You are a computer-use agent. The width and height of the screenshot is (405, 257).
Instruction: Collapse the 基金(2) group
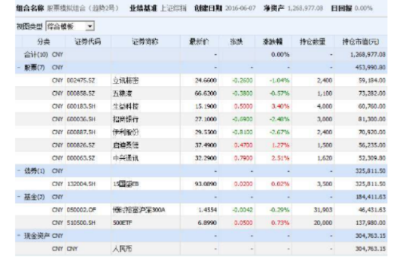19,197
